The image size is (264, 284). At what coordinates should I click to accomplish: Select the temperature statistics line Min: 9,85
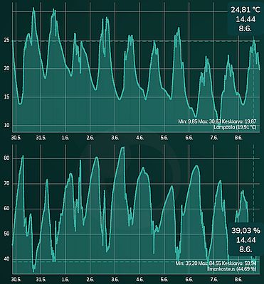[x=217, y=121]
